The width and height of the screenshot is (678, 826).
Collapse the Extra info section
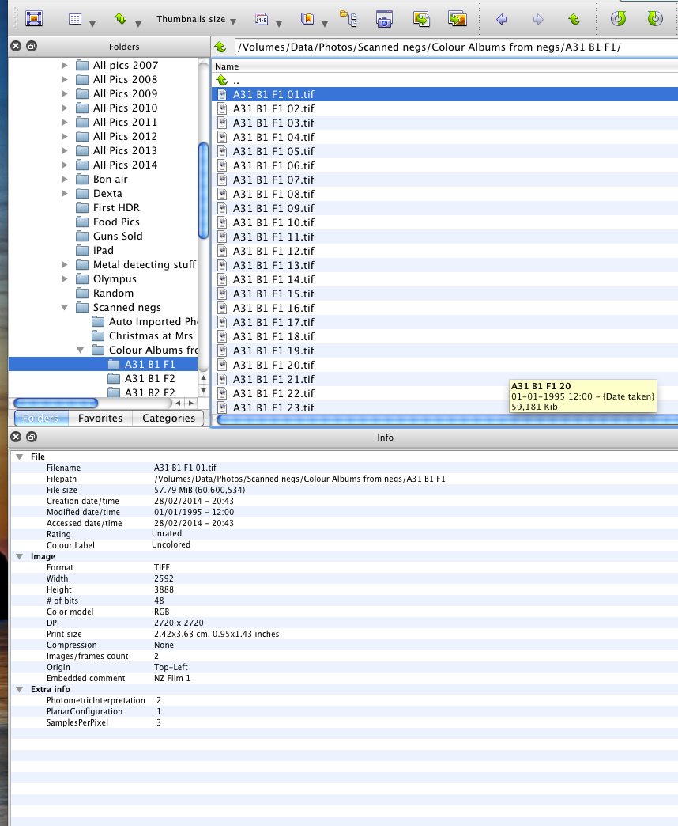(x=20, y=689)
